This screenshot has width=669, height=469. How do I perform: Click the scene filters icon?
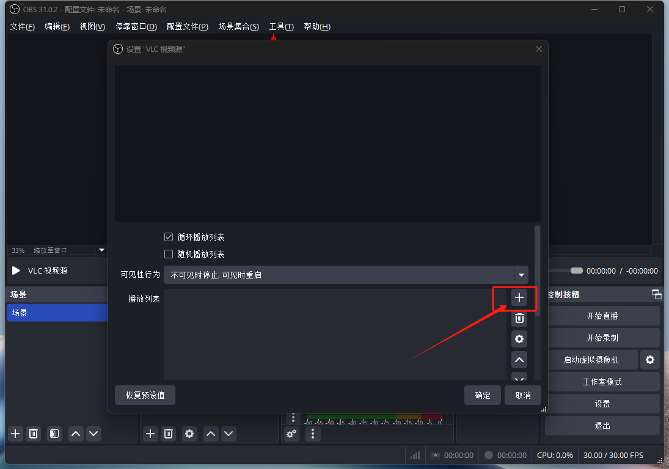(54, 434)
